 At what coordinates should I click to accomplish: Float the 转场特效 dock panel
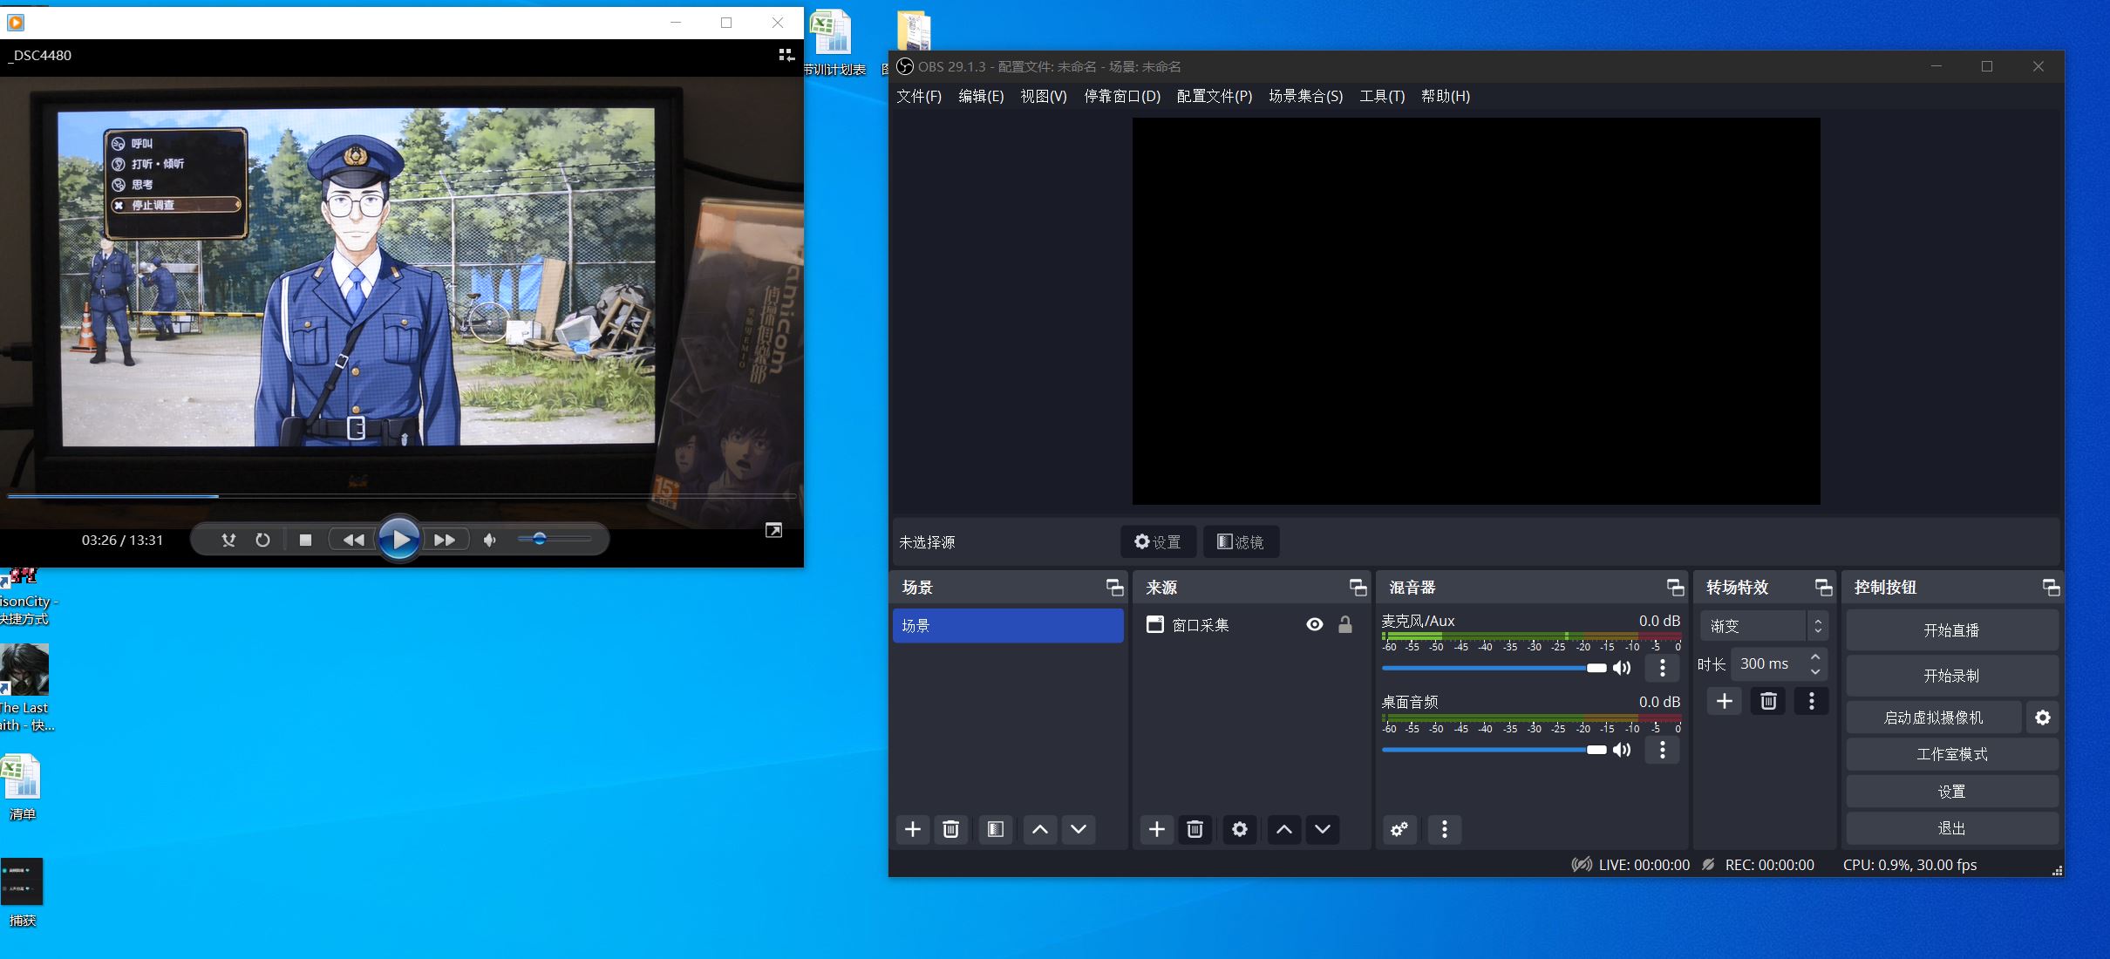click(1823, 588)
